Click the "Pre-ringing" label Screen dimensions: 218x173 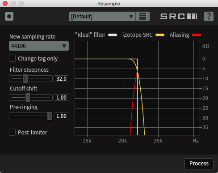[24, 107]
